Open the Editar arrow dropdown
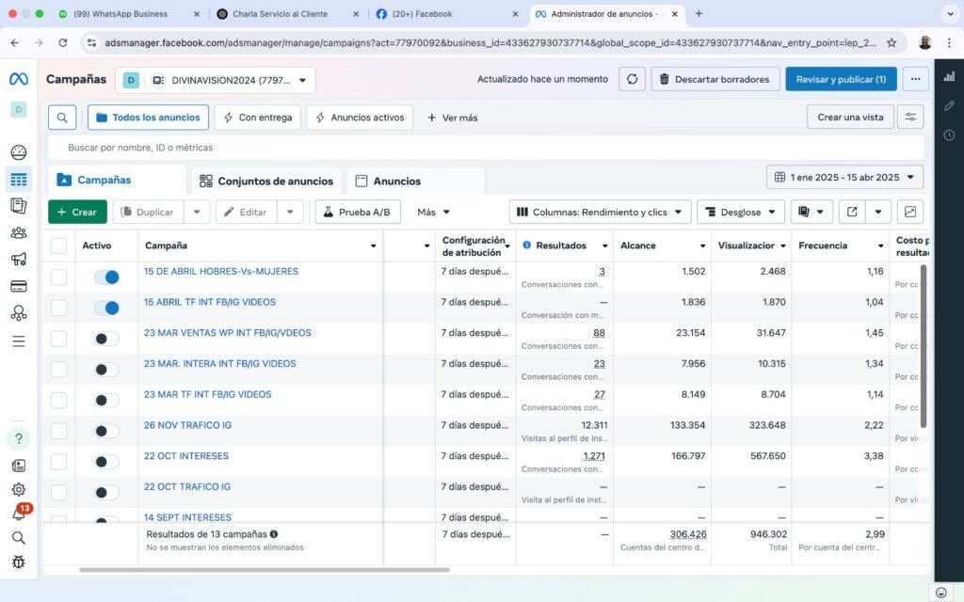Image resolution: width=964 pixels, height=602 pixels. click(x=290, y=212)
